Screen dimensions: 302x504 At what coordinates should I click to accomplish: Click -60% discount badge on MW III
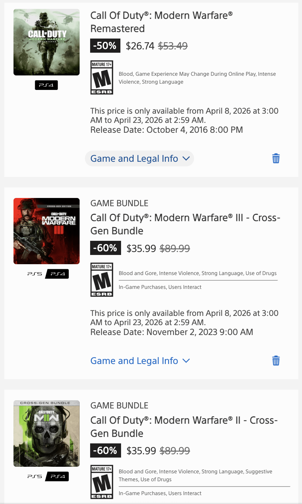pos(105,248)
